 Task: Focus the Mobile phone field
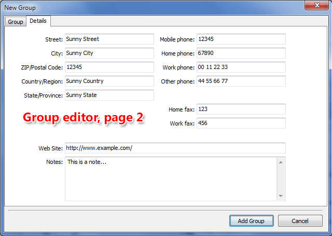point(241,39)
